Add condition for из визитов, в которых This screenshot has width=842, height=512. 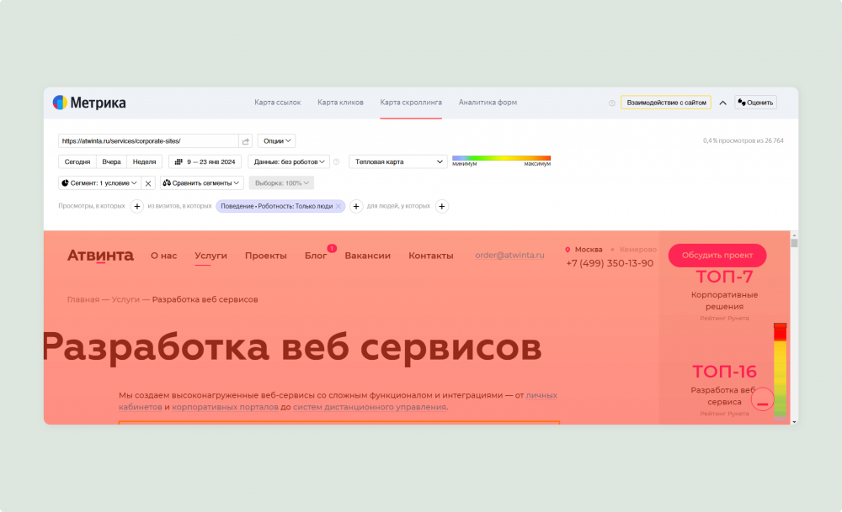click(x=356, y=207)
